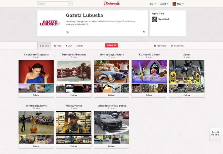This screenshot has height=154, width=223.
Task: Click the Pinterest logo
Action: point(111,4)
